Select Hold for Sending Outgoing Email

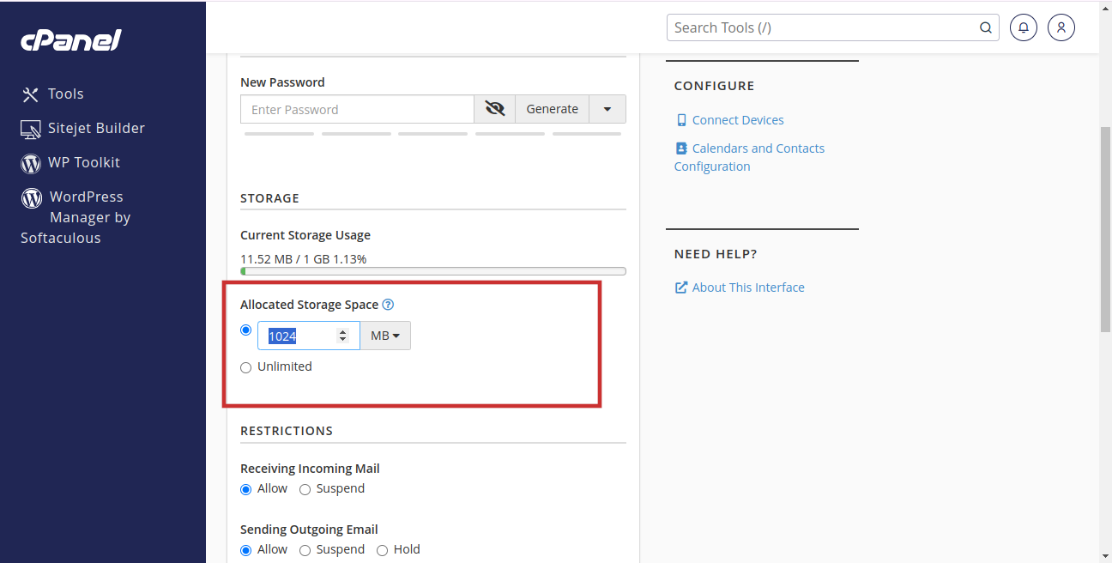383,550
